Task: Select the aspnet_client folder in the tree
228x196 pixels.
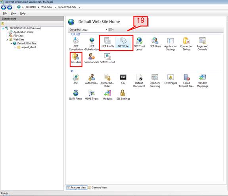Action: point(29,47)
